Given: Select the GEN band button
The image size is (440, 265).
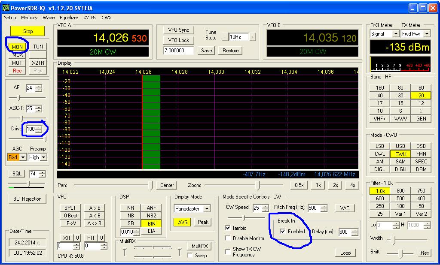Looking at the screenshot, I should (421, 118).
